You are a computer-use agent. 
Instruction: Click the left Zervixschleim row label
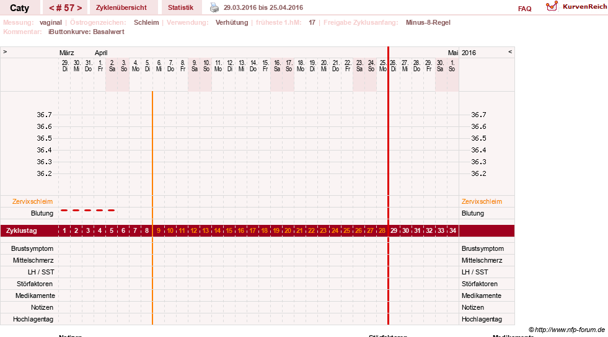click(x=33, y=201)
